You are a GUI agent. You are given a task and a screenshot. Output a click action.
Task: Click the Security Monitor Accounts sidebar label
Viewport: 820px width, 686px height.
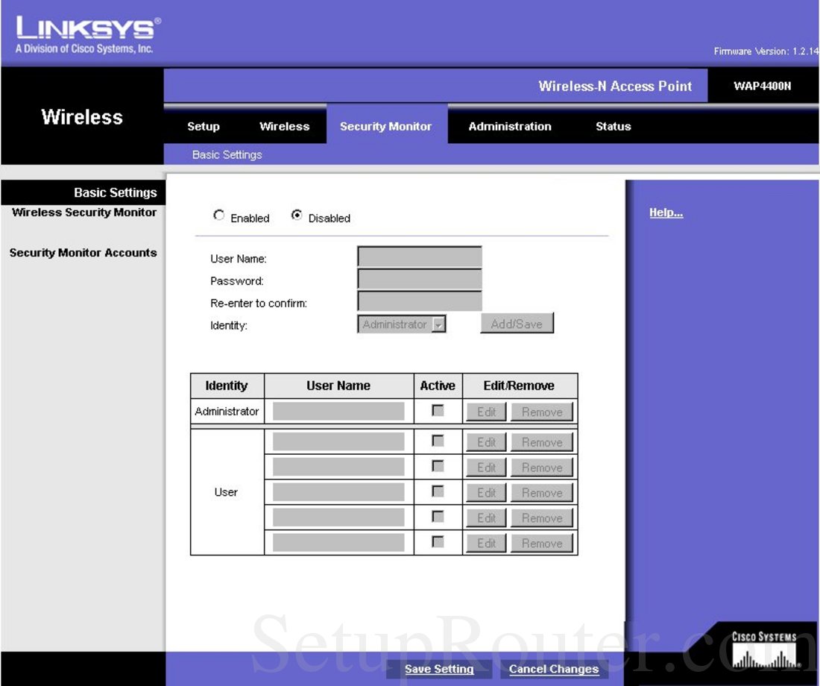tap(83, 253)
